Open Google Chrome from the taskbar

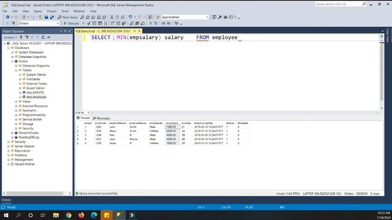point(69,215)
